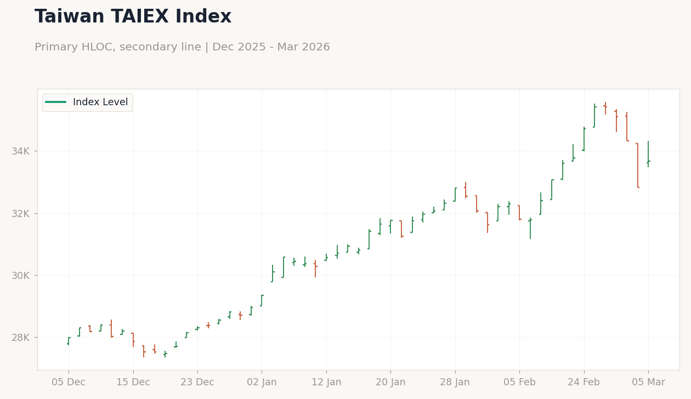
Task: Click the 23 Dec axis tick label
Action: [197, 383]
